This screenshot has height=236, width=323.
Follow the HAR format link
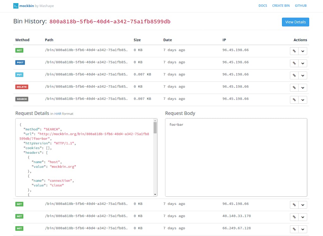[58, 114]
